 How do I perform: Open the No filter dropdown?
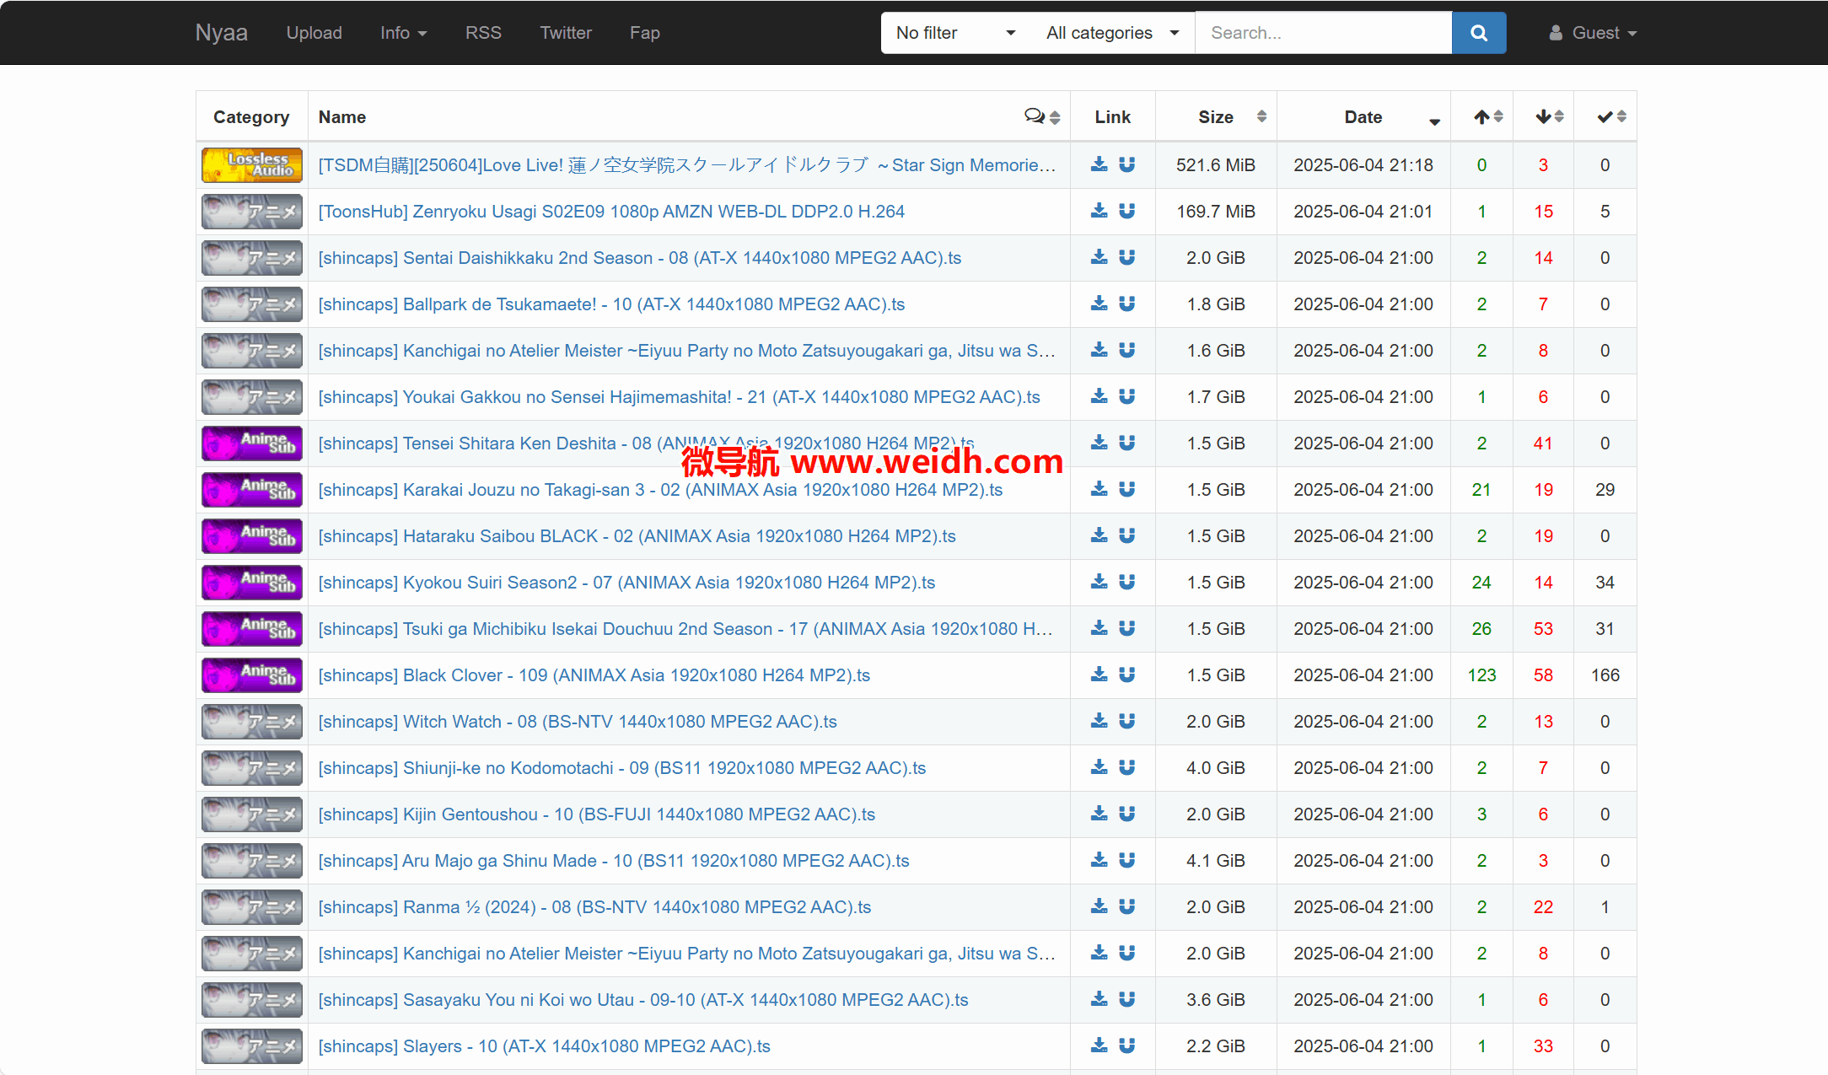(x=954, y=33)
